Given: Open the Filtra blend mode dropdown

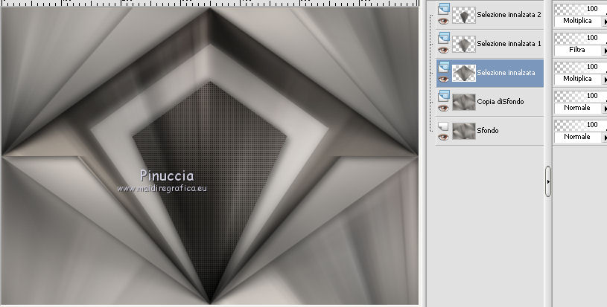Looking at the screenshot, I should pyautogui.click(x=577, y=50).
